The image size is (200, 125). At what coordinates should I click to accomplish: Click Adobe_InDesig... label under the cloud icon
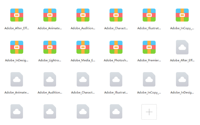[x=182, y=92]
